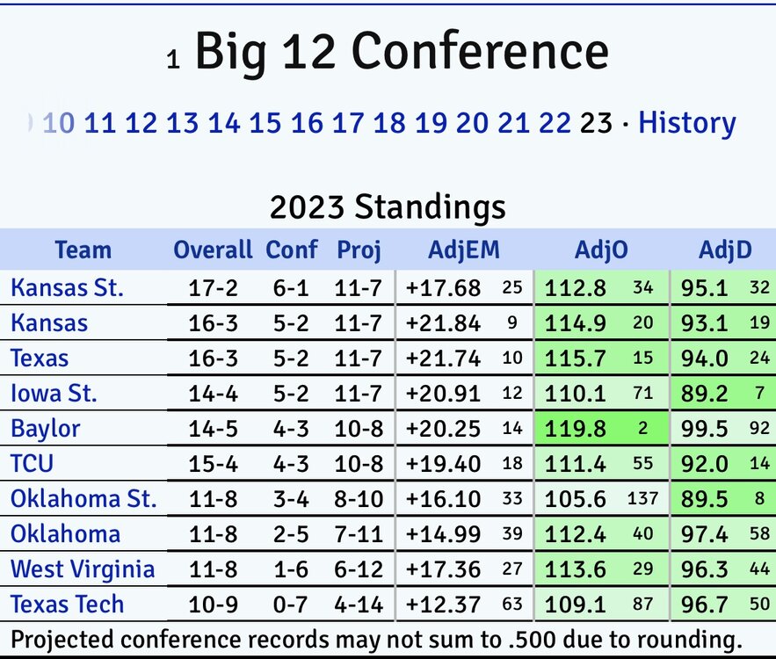The width and height of the screenshot is (776, 659).
Task: Click the AdjO column header
Action: click(601, 250)
